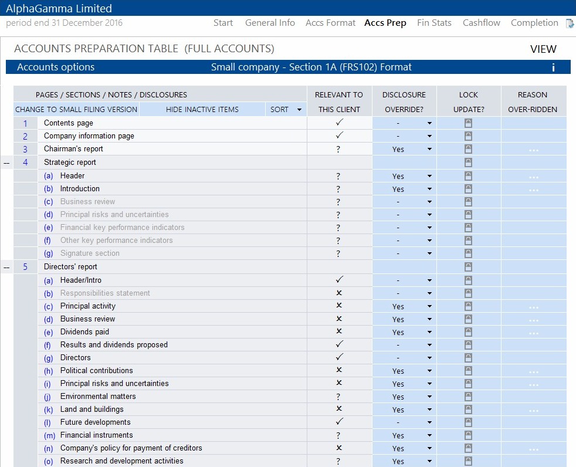This screenshot has width=576, height=467.
Task: Toggle lock icon for Principal activity row
Action: [x=468, y=306]
